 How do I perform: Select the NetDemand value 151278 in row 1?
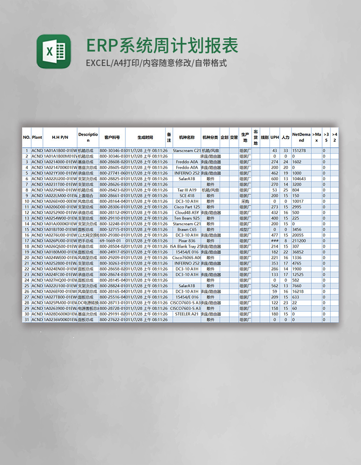300,149
